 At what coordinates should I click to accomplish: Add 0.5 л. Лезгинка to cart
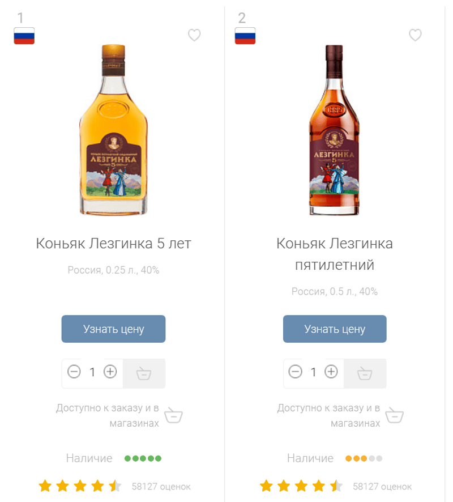[365, 373]
